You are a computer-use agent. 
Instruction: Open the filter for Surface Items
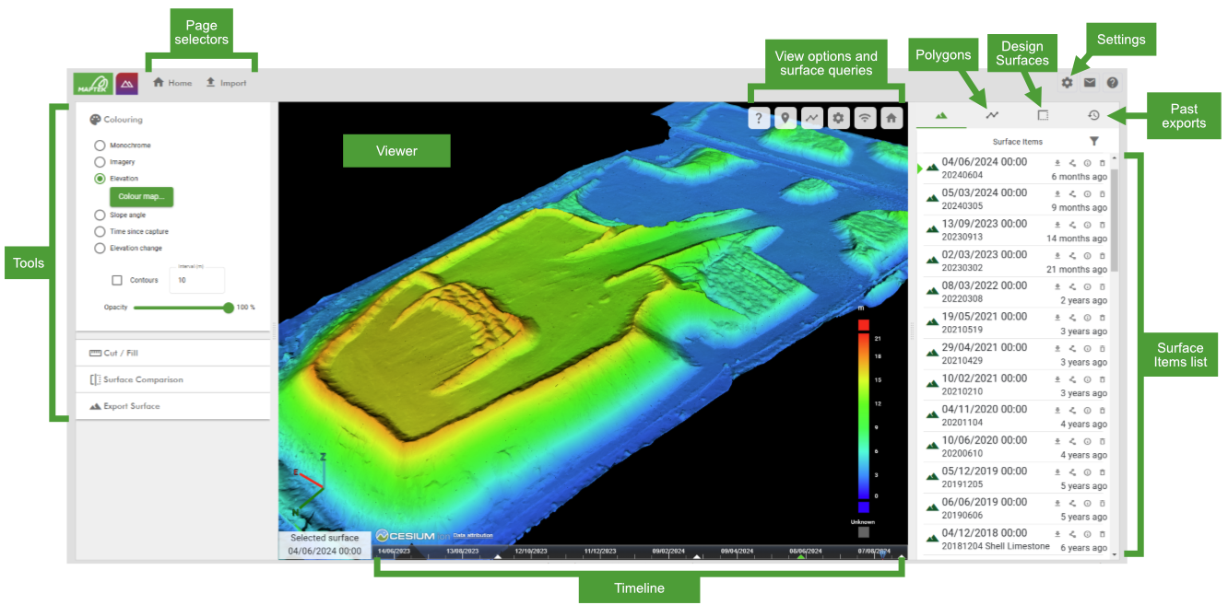click(1093, 142)
